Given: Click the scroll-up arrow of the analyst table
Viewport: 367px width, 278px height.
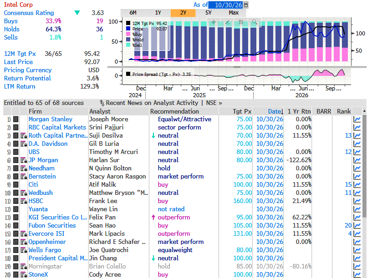Looking at the screenshot, I should click(364, 111).
